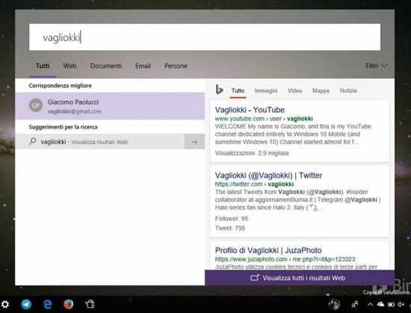Click Visualizza tutti i risultati Web button
The height and width of the screenshot is (313, 411).
[x=300, y=278]
